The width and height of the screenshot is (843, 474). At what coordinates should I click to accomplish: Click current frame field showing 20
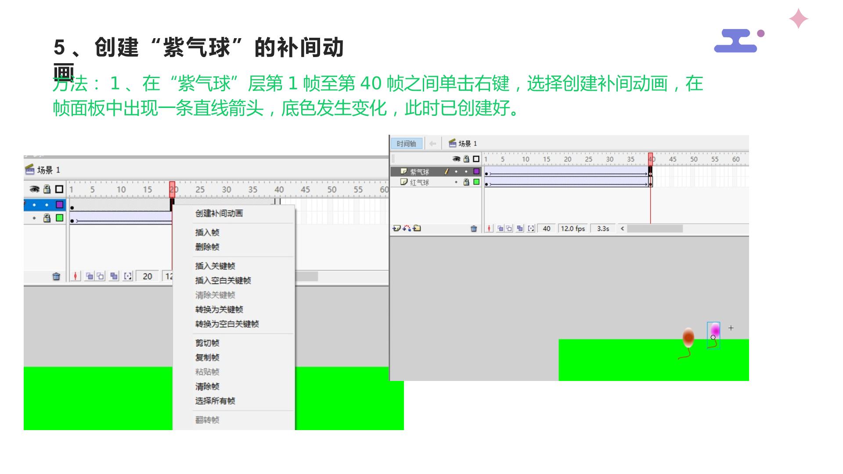coord(148,276)
